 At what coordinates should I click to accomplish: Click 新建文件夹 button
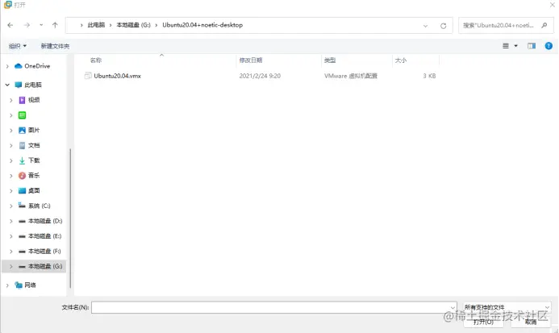[56, 46]
